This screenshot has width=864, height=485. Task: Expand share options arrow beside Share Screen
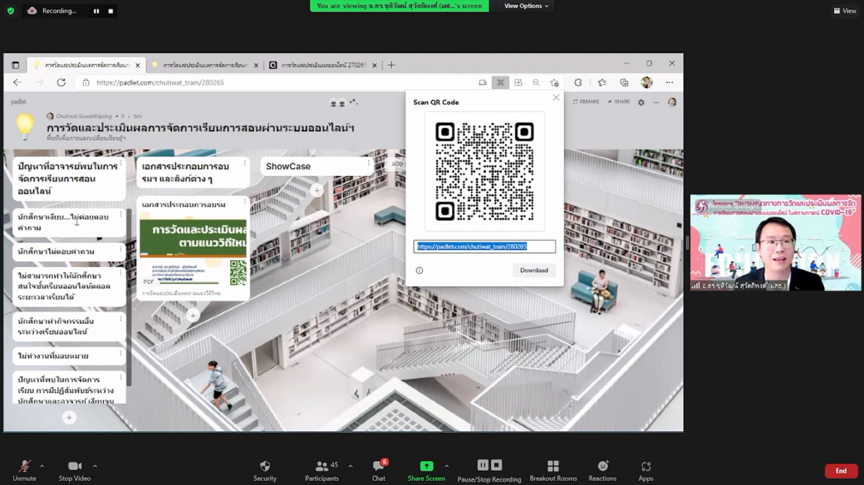(447, 466)
